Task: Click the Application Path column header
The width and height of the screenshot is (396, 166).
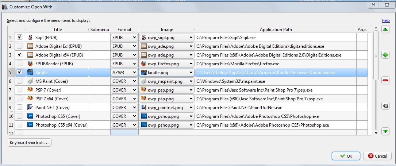Action: point(276,30)
